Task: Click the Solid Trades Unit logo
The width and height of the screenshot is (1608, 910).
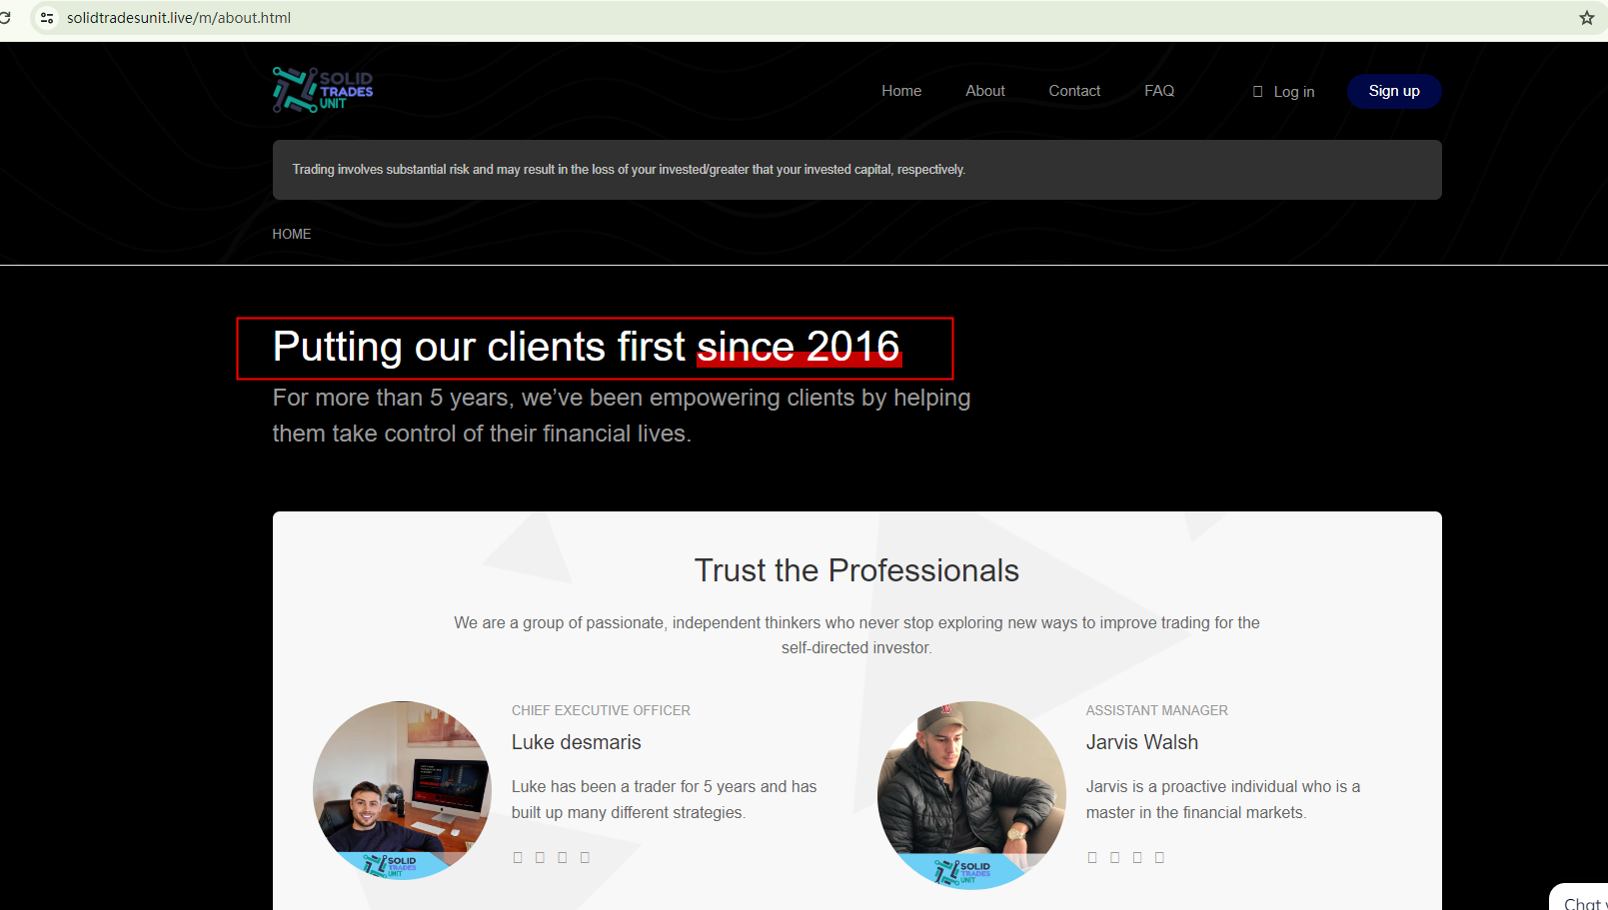Action: click(323, 90)
